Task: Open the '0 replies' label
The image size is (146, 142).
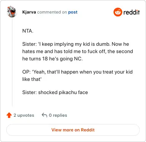Action: tap(58, 115)
